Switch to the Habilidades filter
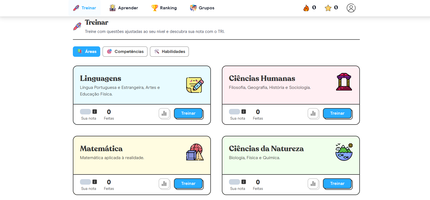This screenshot has height=200, width=430. (x=170, y=52)
